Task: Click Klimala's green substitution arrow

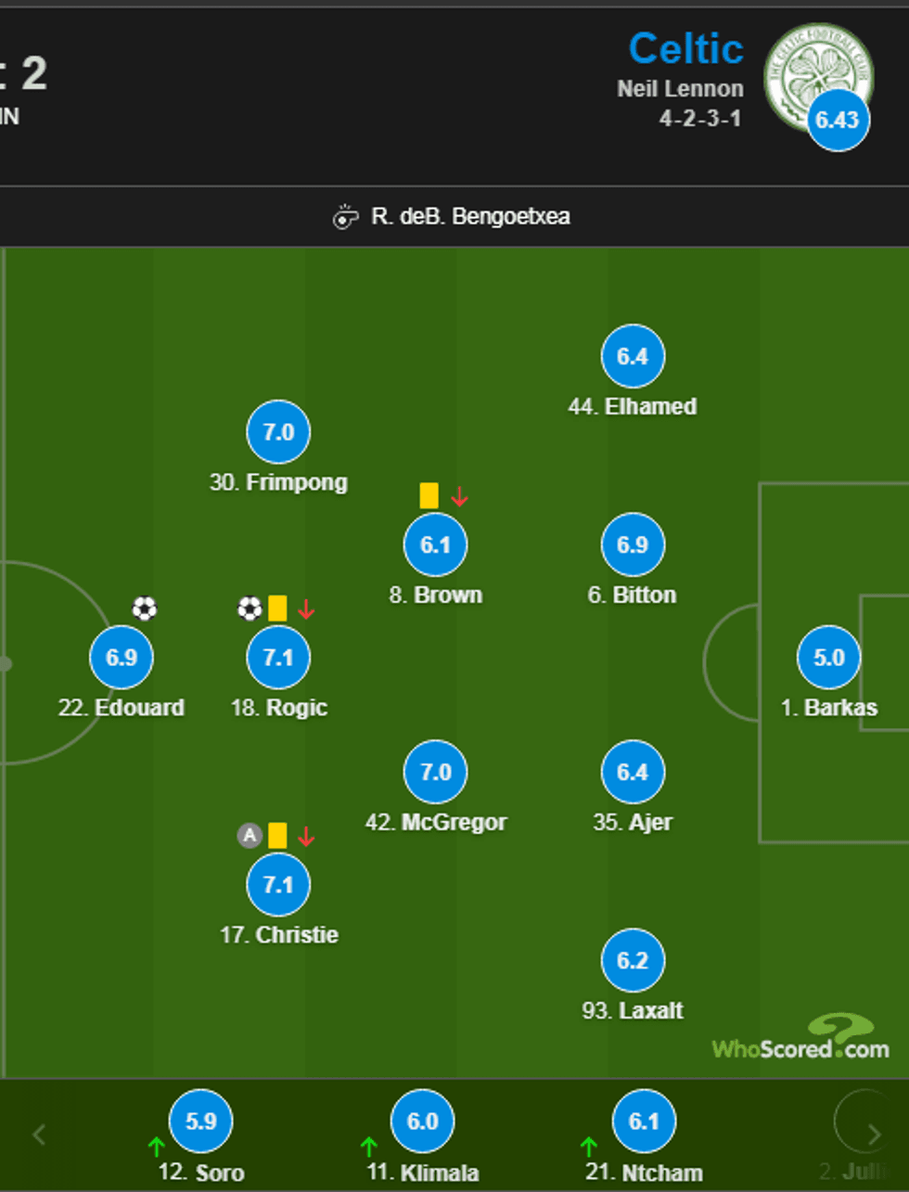Action: 369,1147
